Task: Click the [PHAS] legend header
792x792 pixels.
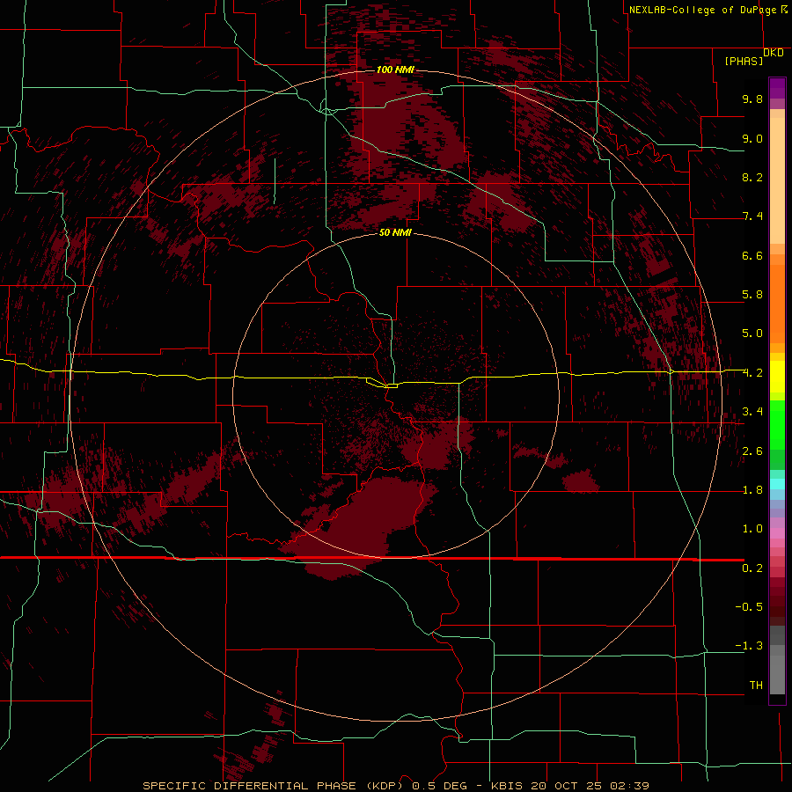Action: (x=744, y=62)
